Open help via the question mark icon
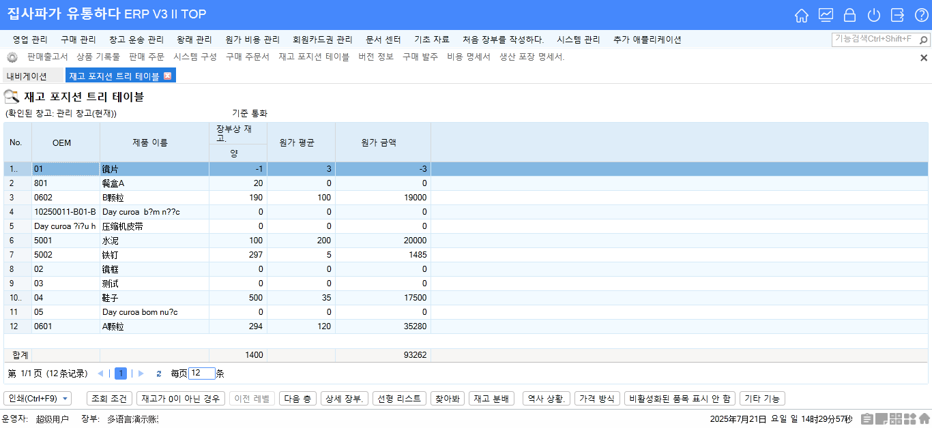The image size is (932, 428). pos(921,15)
